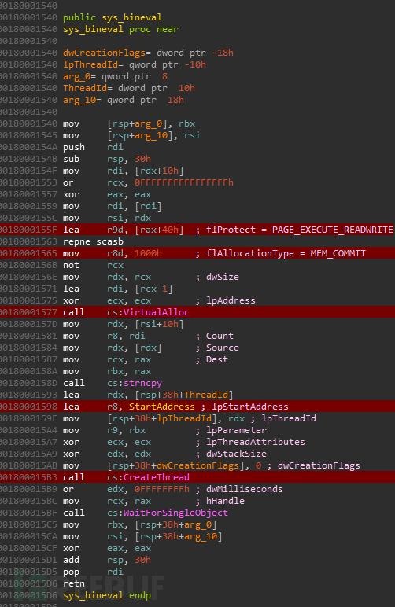Select 'mov [rsp+arg_0], rbx' instruction
The width and height of the screenshot is (395, 607).
pos(129,124)
